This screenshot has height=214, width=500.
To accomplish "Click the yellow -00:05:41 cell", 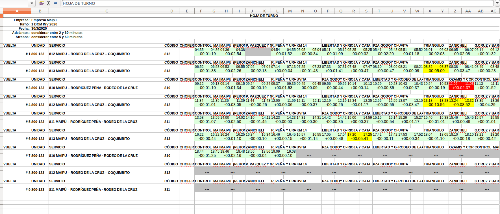I will (359, 139).
